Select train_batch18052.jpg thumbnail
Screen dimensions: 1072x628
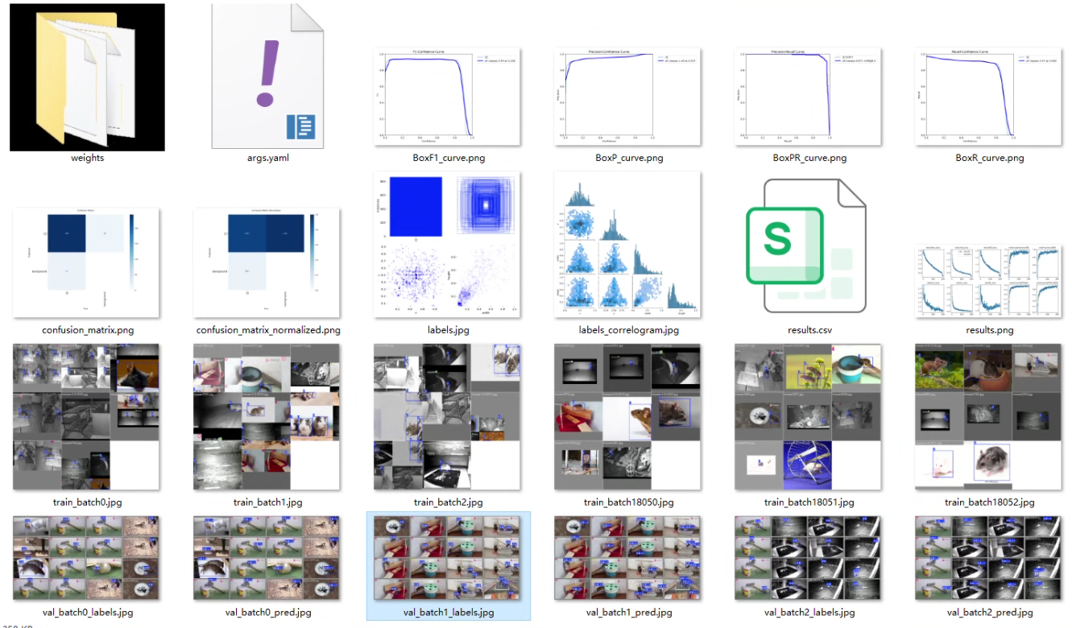click(x=989, y=417)
